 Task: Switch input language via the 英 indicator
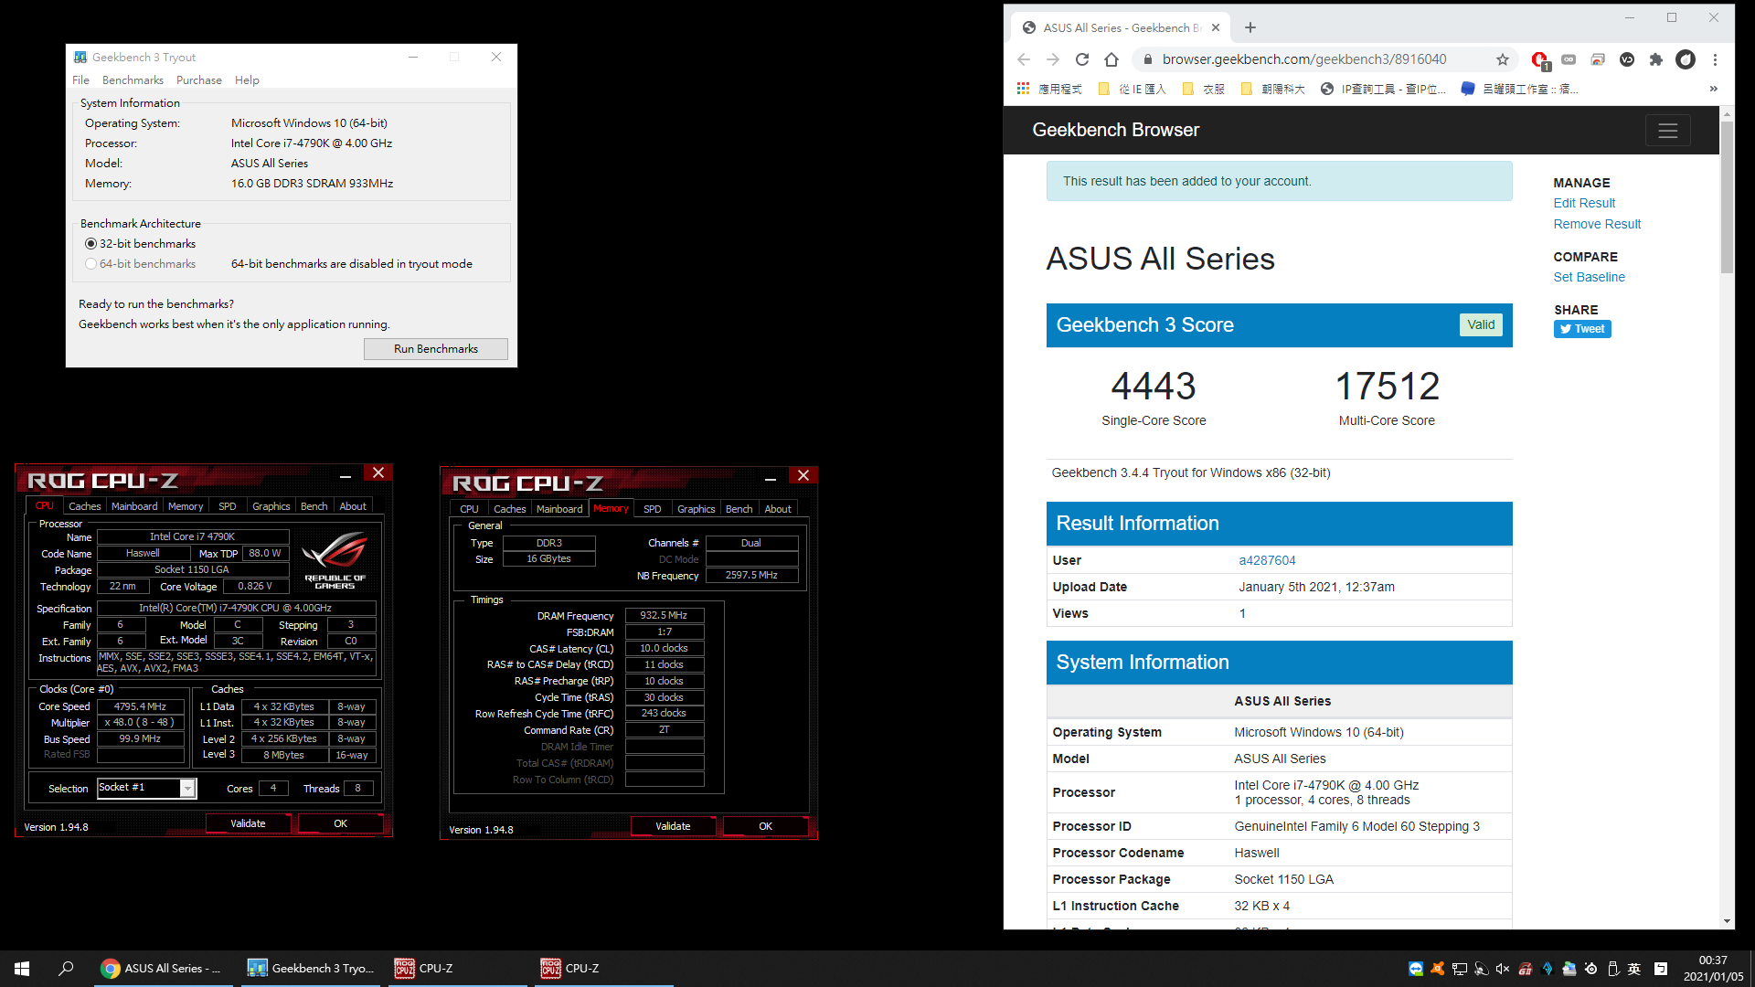tap(1634, 969)
